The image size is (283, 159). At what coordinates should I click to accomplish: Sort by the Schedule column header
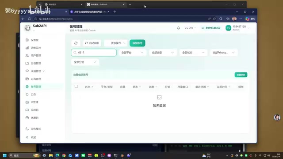[153, 87]
